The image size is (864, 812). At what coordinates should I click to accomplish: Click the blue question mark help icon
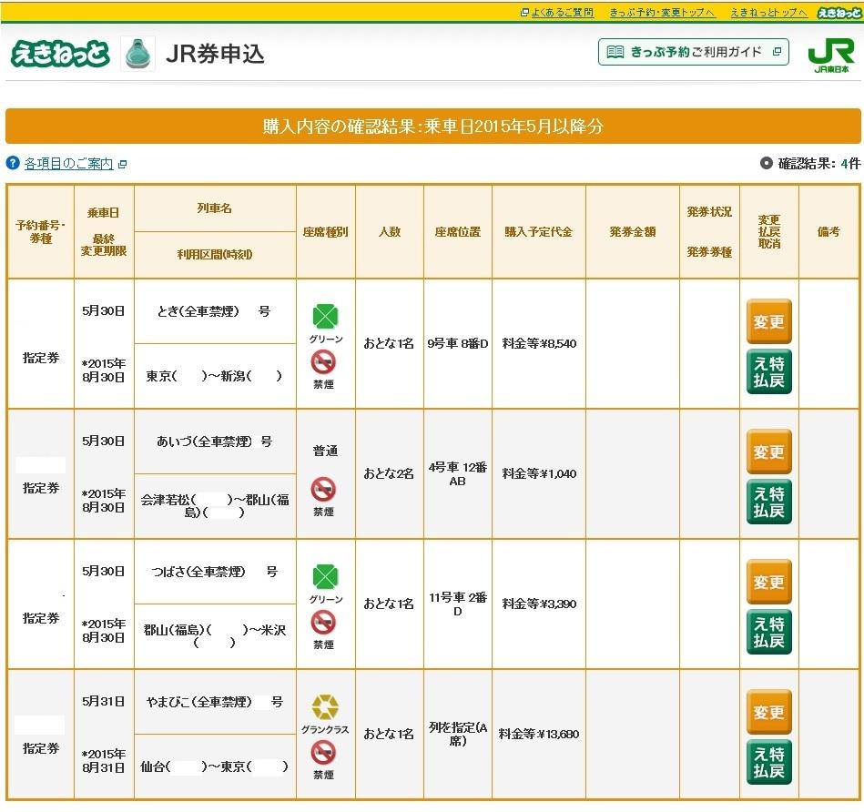click(x=13, y=163)
